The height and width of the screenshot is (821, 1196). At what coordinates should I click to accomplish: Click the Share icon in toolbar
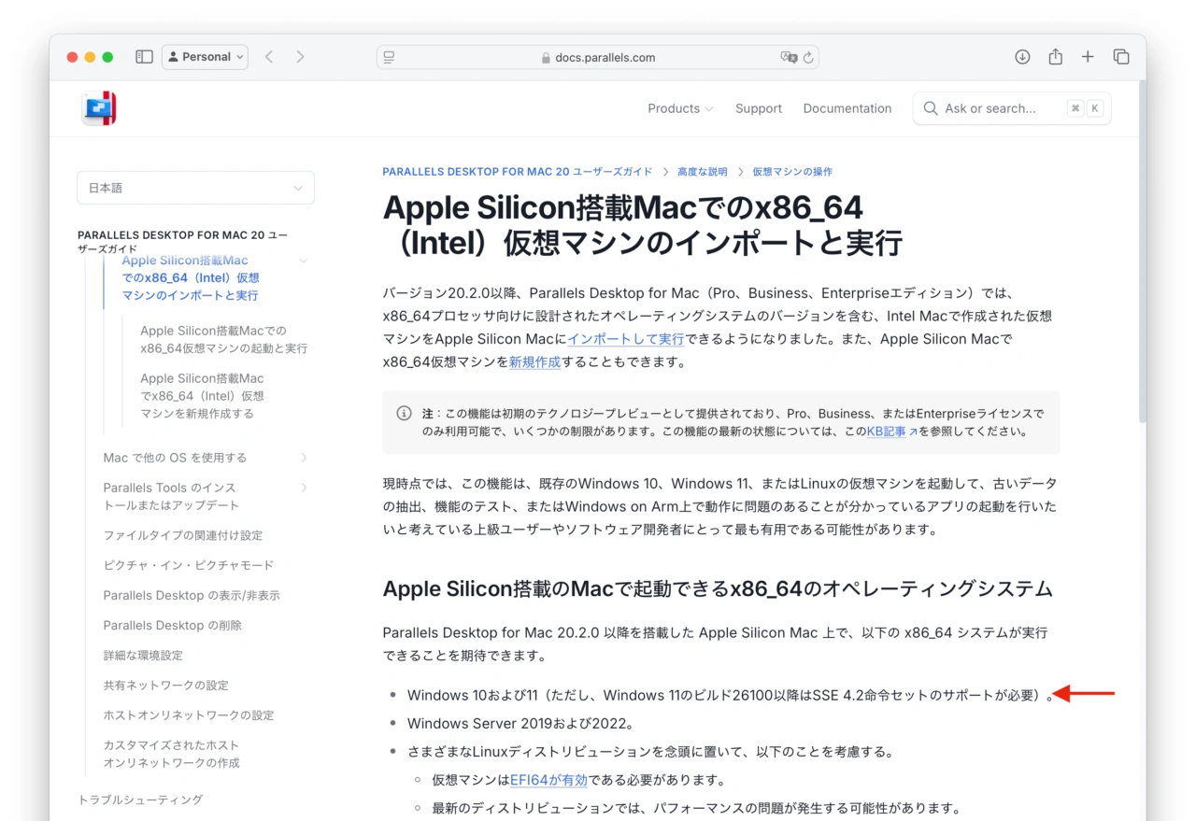click(x=1055, y=57)
